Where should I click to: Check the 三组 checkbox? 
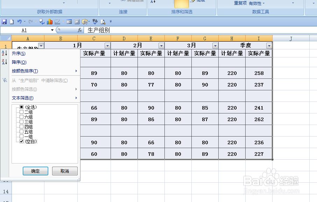[22, 122]
